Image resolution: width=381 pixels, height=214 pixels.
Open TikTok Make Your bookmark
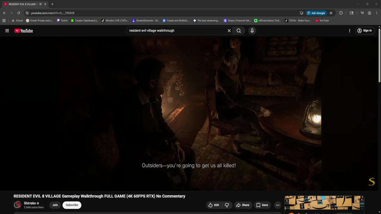pyautogui.click(x=298, y=21)
